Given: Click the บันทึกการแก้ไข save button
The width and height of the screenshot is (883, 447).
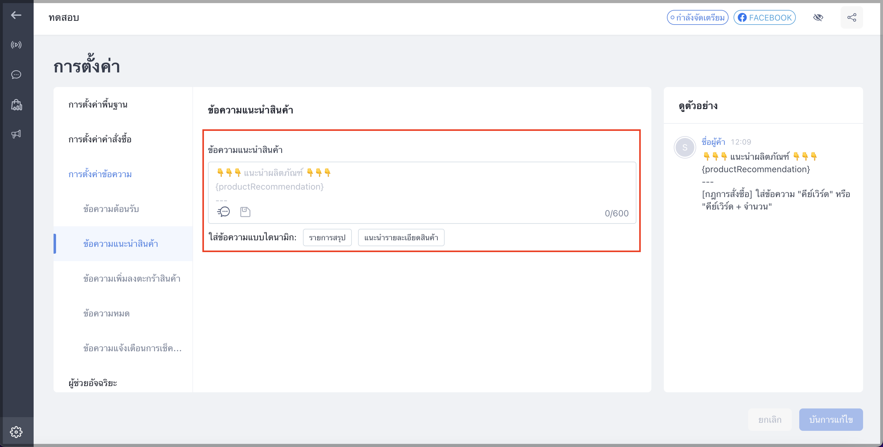Looking at the screenshot, I should click(831, 420).
